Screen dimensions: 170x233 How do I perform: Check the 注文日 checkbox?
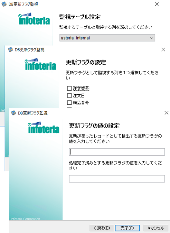(70, 96)
